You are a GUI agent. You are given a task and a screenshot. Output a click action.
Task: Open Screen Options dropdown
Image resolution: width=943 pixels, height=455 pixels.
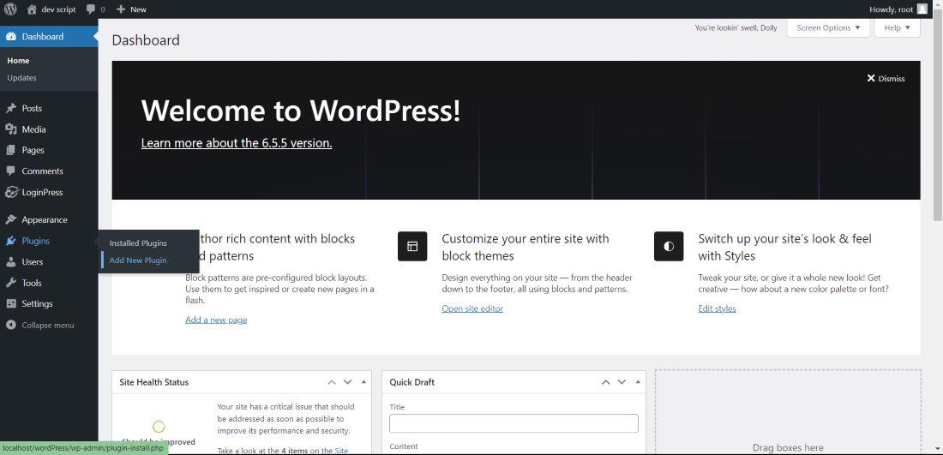pos(828,27)
